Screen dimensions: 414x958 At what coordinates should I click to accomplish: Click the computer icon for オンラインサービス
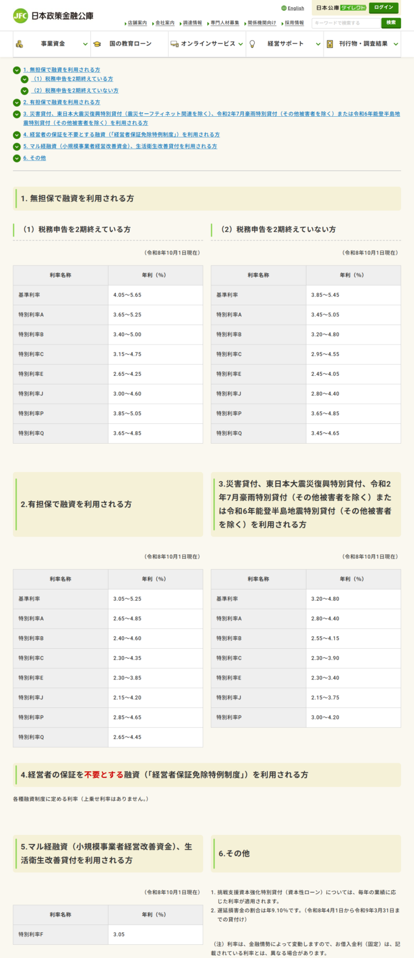pyautogui.click(x=175, y=44)
